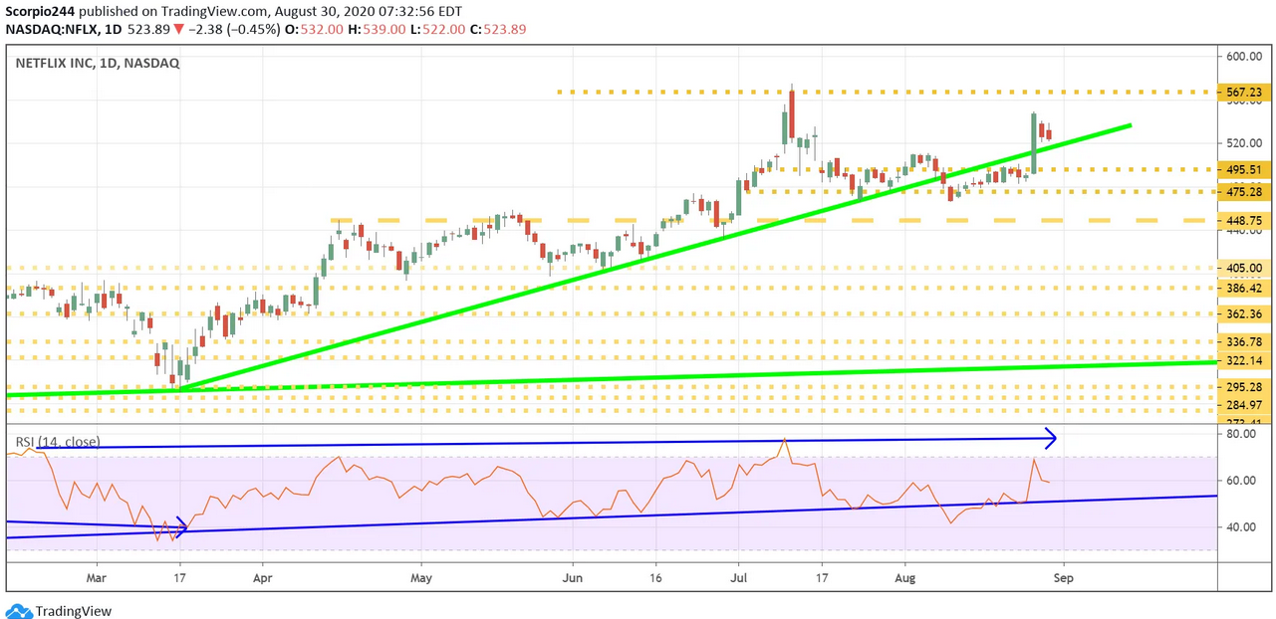
Task: Click the RSI 60.00 scale value
Action: click(x=1241, y=481)
